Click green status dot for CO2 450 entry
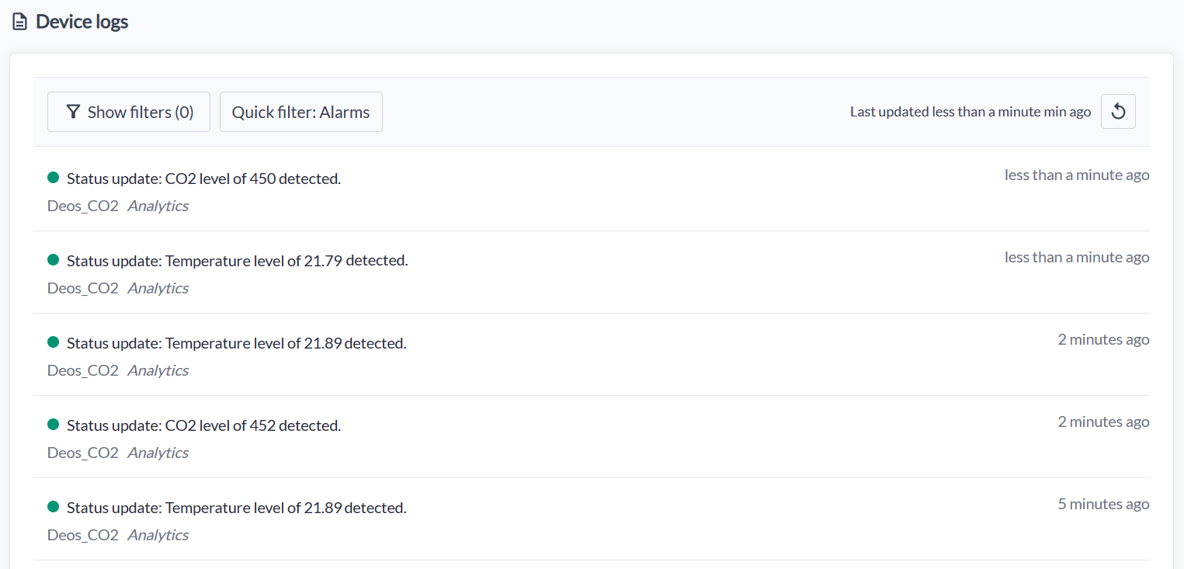1184x569 pixels. (54, 178)
